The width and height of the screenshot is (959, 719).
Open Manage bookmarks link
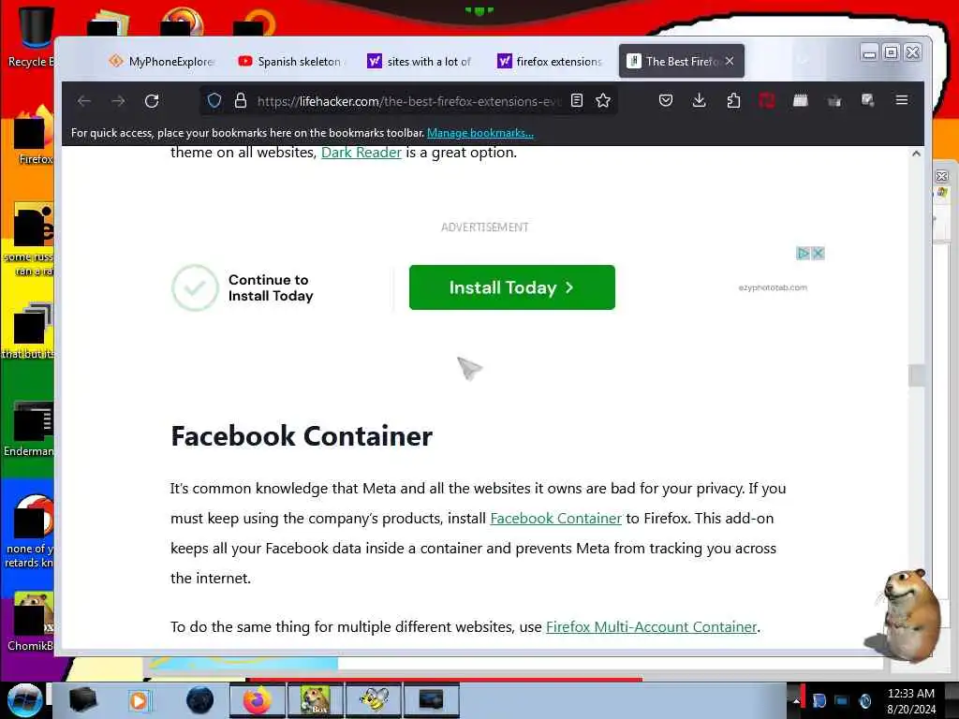click(x=480, y=133)
